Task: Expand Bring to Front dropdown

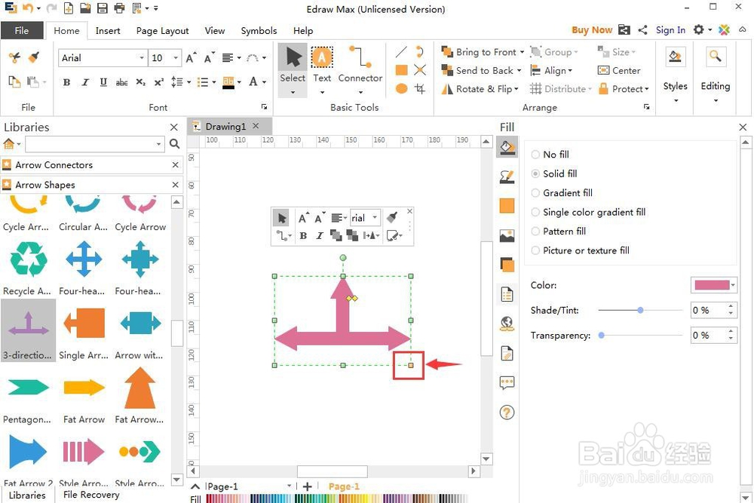Action: [523, 52]
